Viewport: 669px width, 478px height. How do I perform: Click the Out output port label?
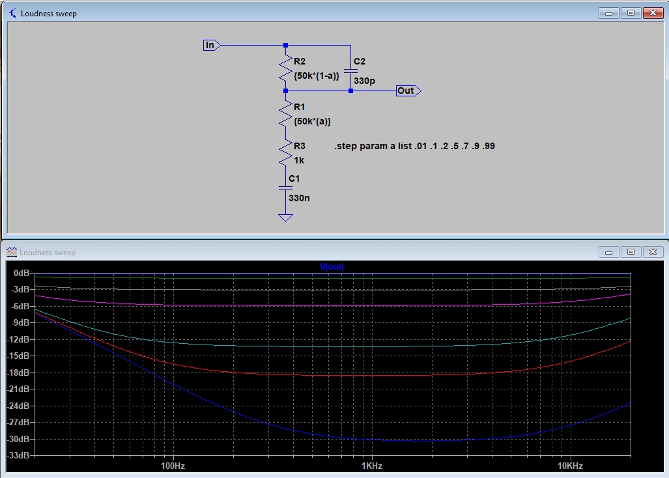click(x=406, y=91)
